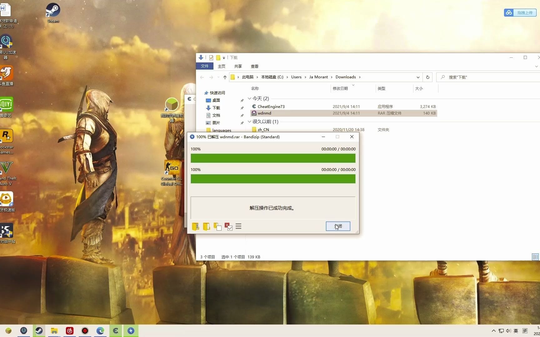Screen dimensions: 540x337
Task: Open the Steam desktop shortcut
Action: (x=53, y=13)
